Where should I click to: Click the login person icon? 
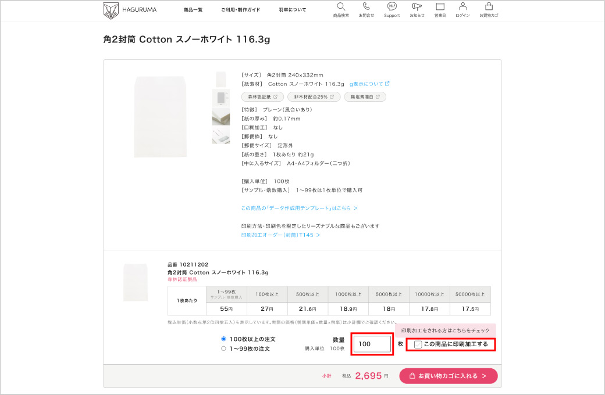462,6
